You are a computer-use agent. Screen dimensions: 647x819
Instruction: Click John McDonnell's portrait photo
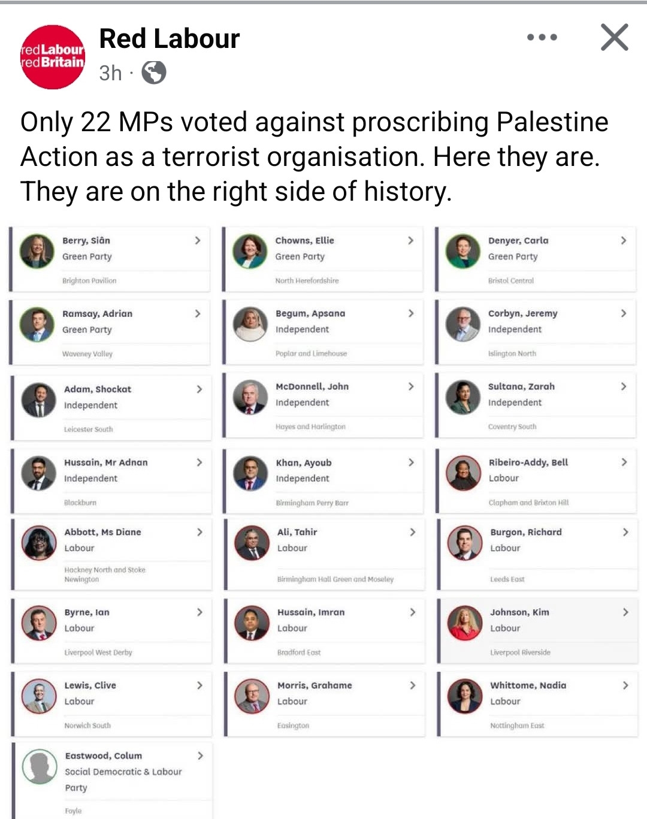pos(250,397)
